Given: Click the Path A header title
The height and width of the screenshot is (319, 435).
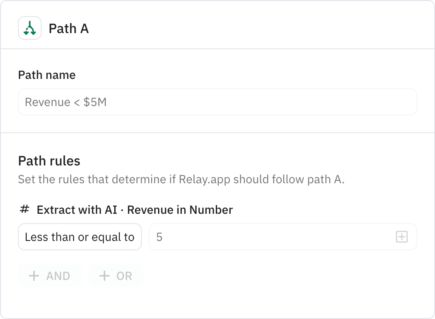Looking at the screenshot, I should tap(68, 29).
